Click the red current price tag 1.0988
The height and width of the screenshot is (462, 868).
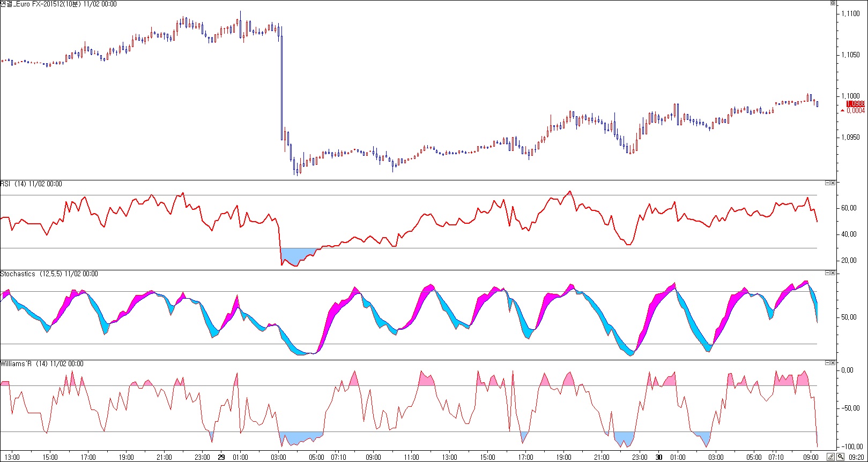pos(855,104)
